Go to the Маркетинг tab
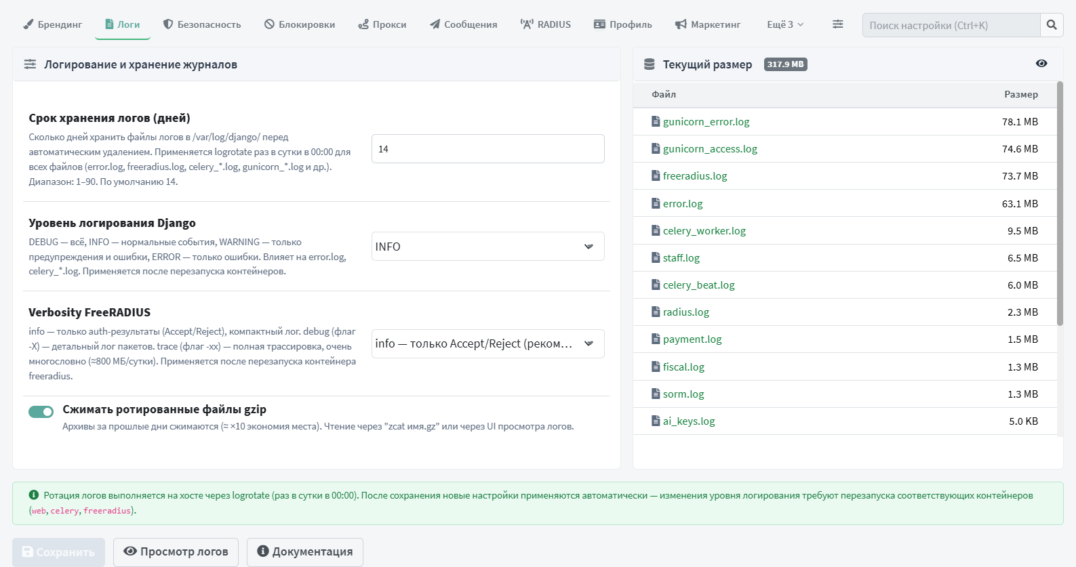 coord(708,24)
